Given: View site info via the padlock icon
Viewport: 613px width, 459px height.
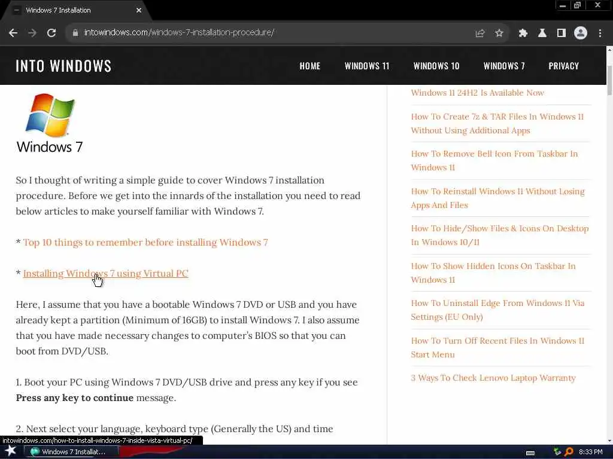Looking at the screenshot, I should [x=75, y=33].
